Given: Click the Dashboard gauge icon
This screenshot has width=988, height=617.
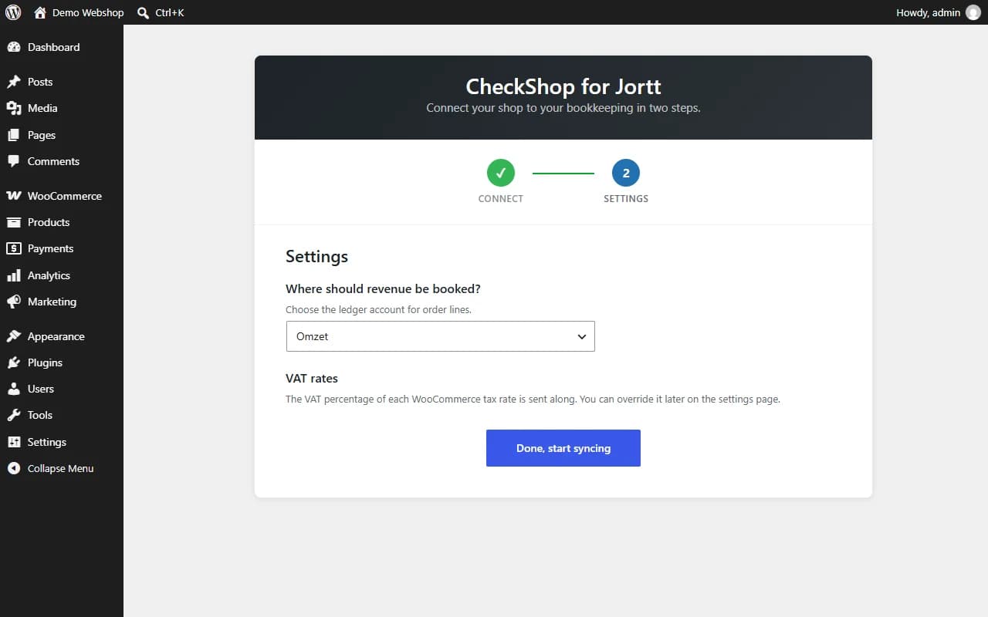Looking at the screenshot, I should coord(14,47).
